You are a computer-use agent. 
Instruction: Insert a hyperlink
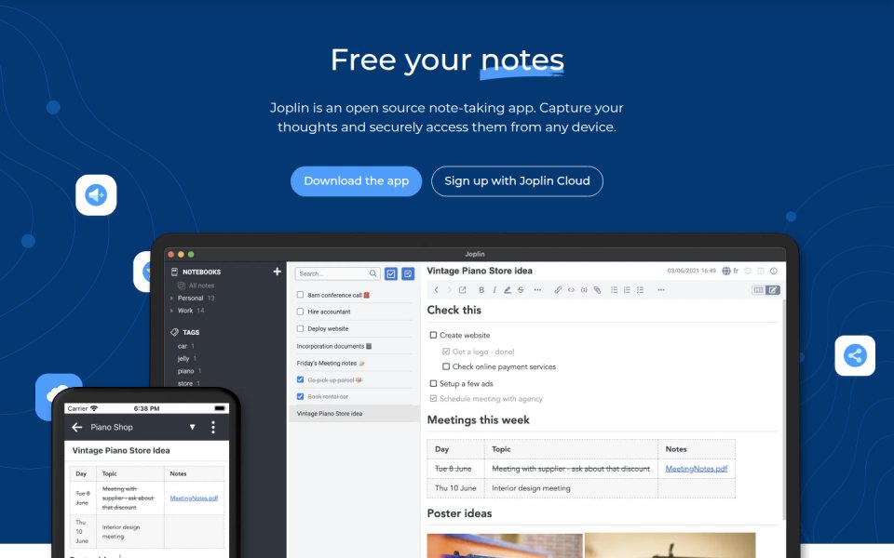558,290
